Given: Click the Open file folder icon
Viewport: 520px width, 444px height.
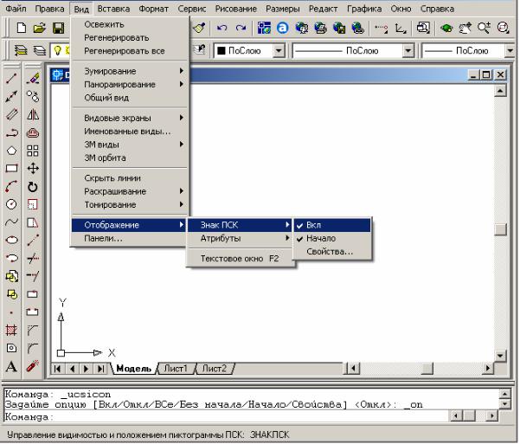Looking at the screenshot, I should pos(40,28).
